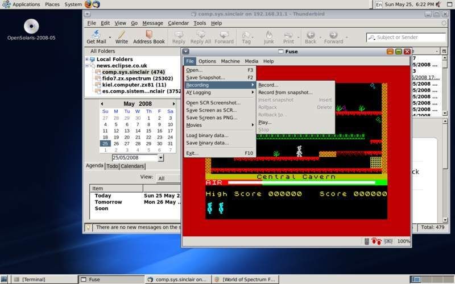
Task: Go to next month in calendar
Action: coord(173,104)
